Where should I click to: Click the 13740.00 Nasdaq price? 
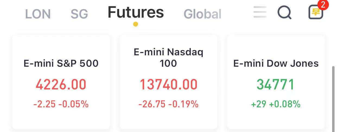[168, 85]
